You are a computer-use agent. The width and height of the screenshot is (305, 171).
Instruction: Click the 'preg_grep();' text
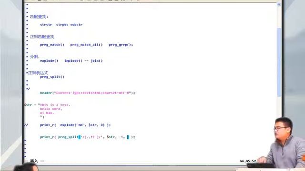[x=121, y=45]
